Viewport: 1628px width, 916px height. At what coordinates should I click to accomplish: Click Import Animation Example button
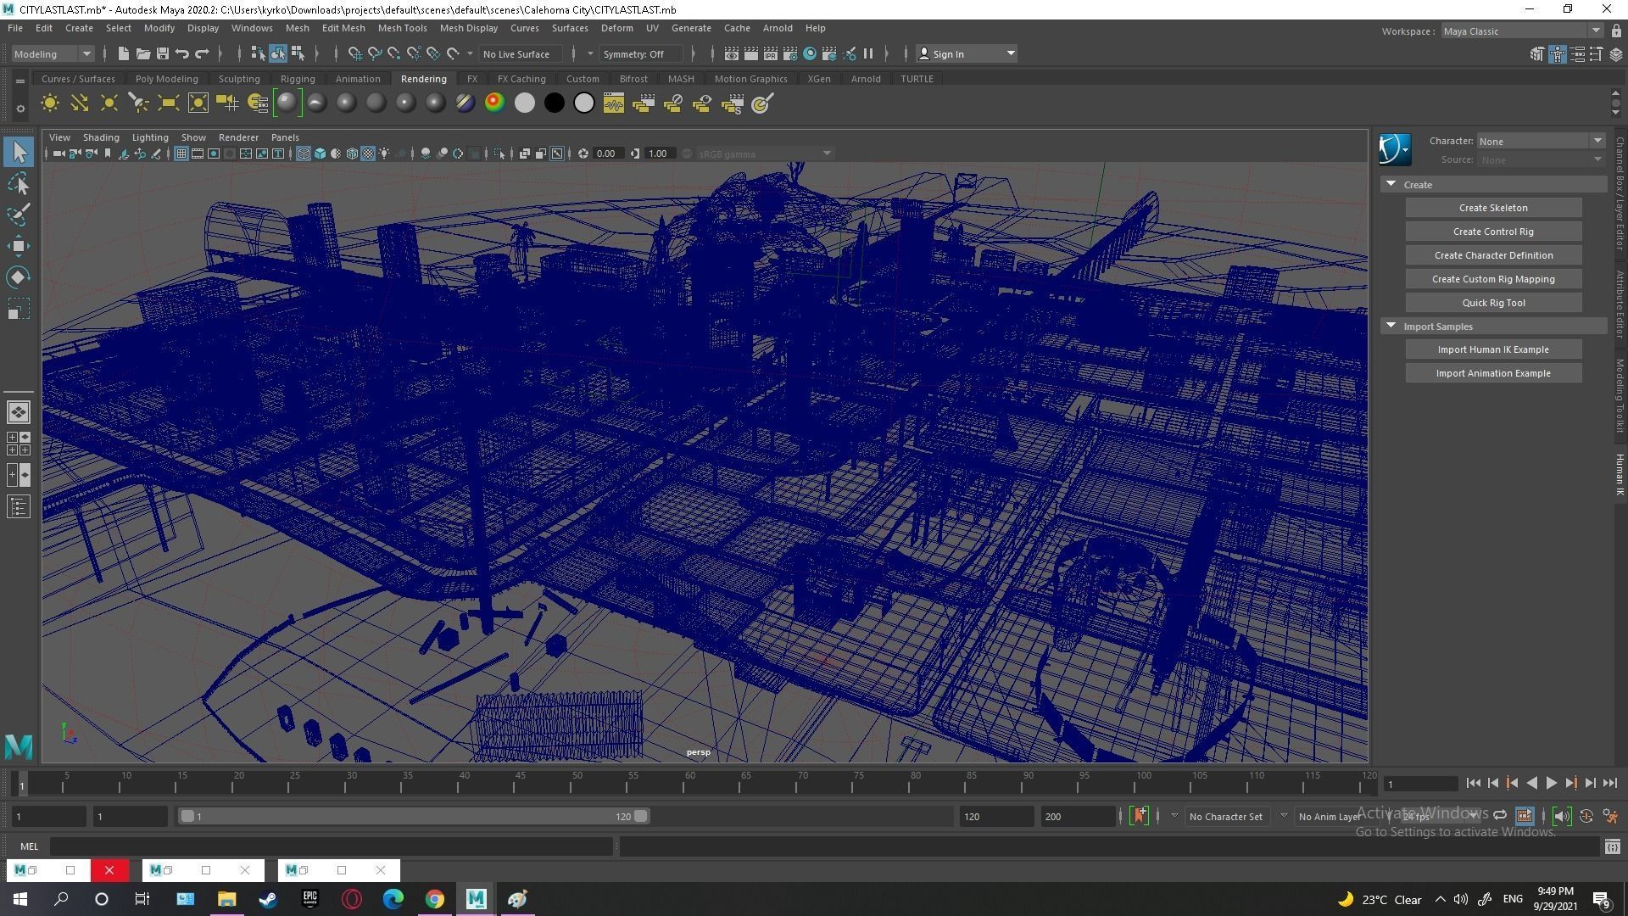click(x=1493, y=373)
